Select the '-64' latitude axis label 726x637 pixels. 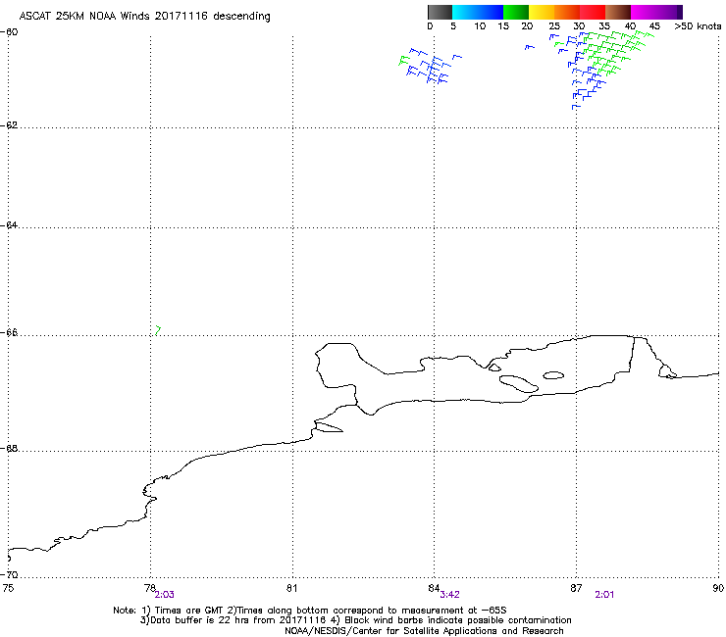[9, 225]
